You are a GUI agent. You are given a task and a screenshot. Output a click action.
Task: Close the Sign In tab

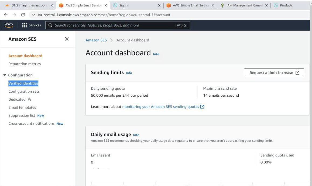pos(159,6)
